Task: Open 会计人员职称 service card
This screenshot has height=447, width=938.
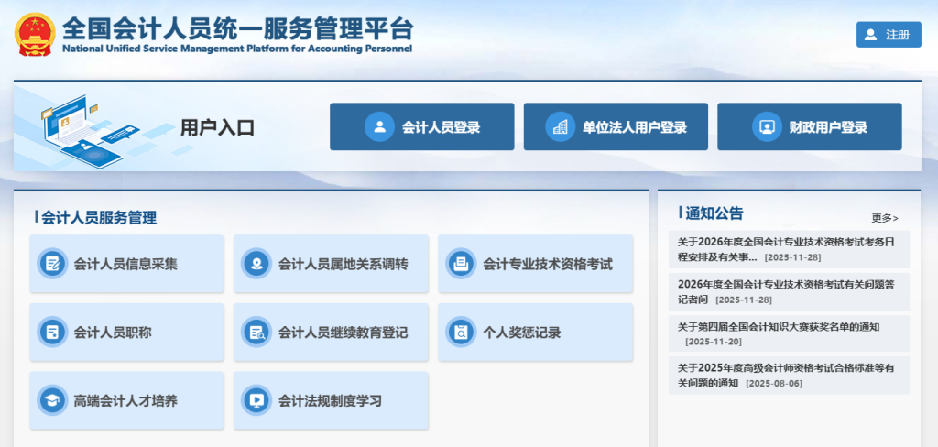Action: [126, 333]
